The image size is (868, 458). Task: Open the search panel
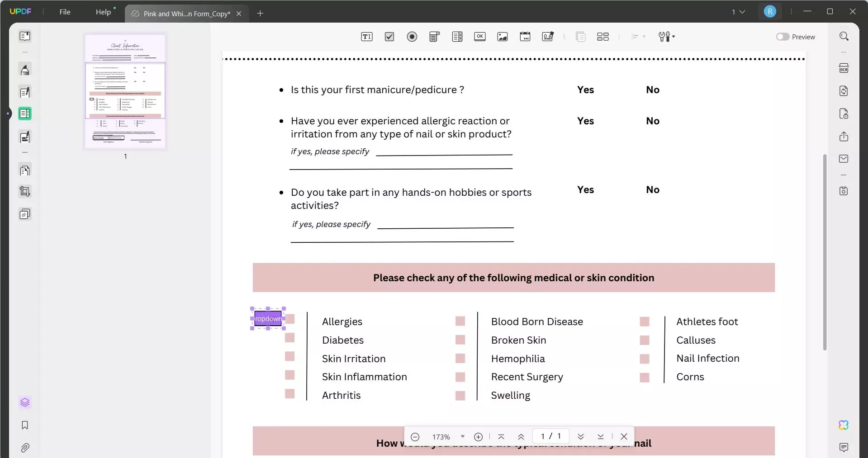[x=844, y=36]
